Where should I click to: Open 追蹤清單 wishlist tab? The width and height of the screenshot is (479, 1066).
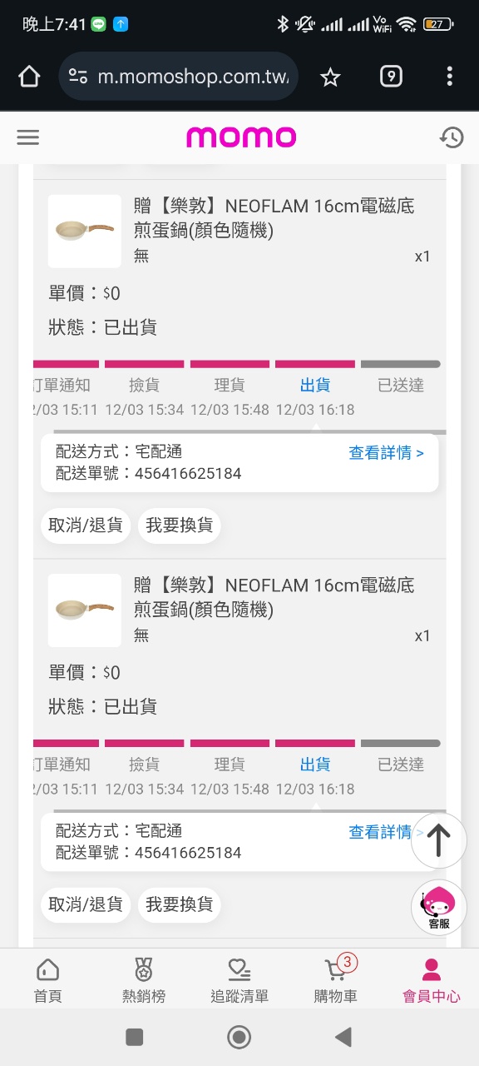click(239, 980)
